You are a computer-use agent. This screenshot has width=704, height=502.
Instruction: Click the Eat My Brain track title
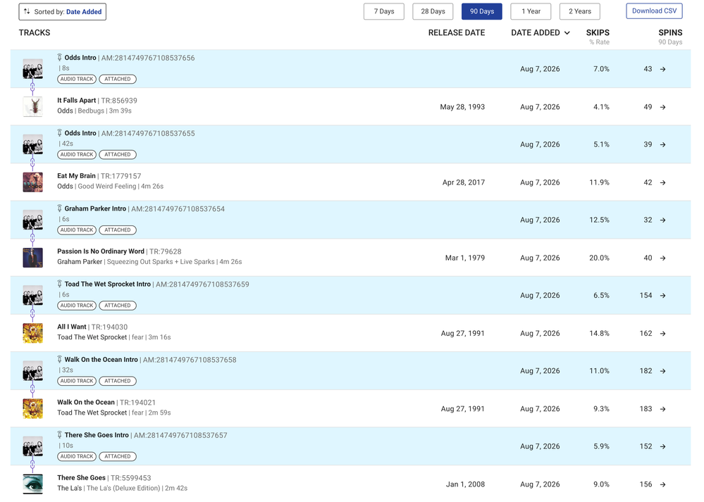(76, 176)
